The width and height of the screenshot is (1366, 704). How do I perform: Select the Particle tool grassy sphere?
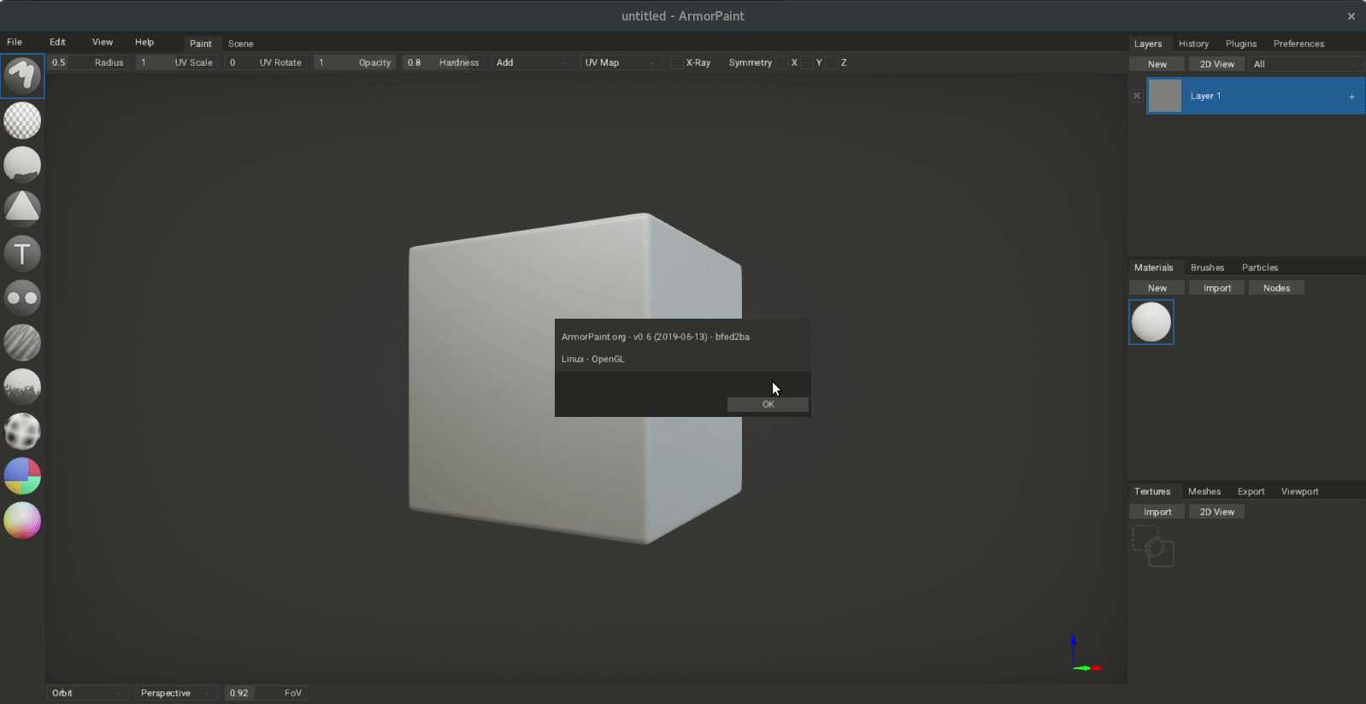tap(22, 387)
